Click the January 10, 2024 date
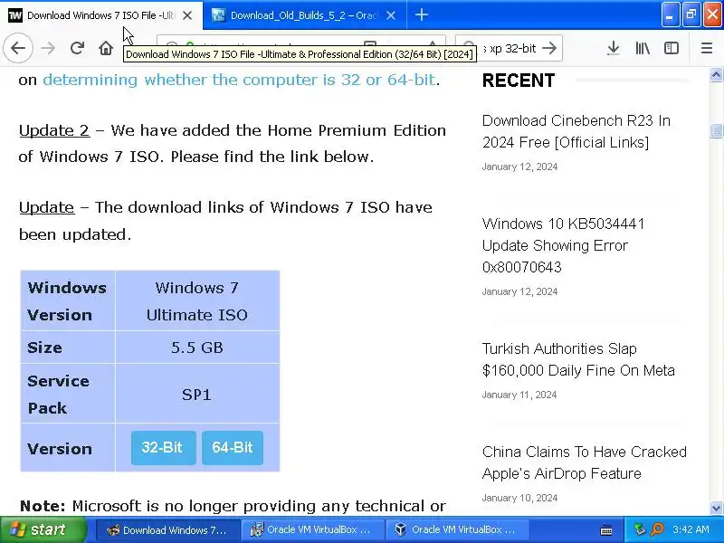Image resolution: width=724 pixels, height=543 pixels. pyautogui.click(x=519, y=499)
